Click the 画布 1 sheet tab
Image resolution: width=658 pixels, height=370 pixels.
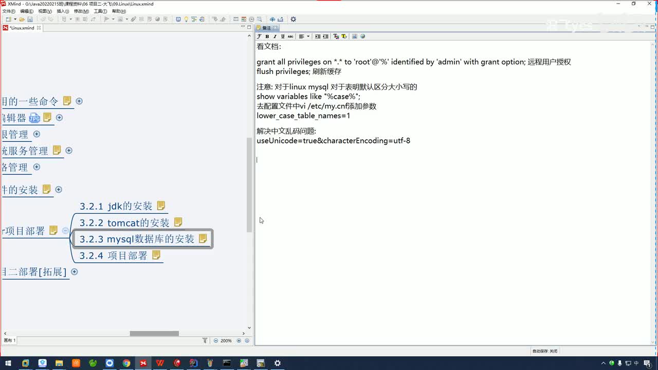coord(10,340)
